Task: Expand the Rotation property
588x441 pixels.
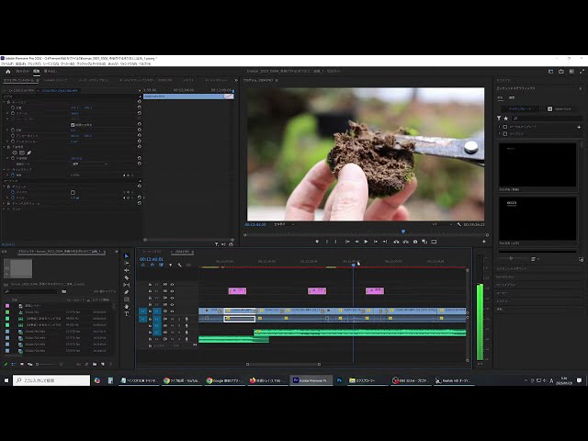Action: pyautogui.click(x=7, y=130)
